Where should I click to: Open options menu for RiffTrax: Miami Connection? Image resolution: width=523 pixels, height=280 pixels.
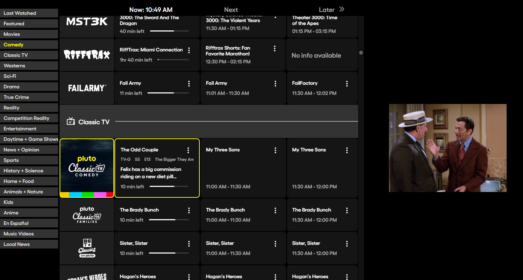tap(189, 50)
